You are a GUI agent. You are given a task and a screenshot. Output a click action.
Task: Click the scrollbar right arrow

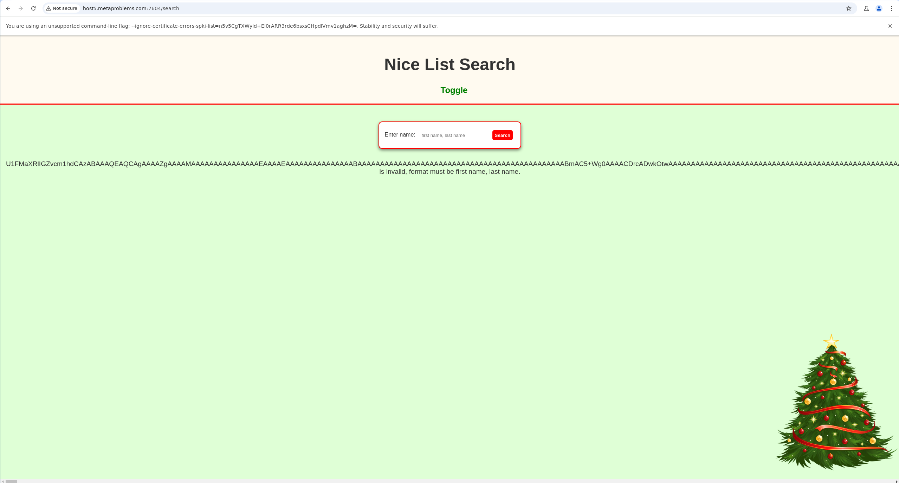point(897,481)
